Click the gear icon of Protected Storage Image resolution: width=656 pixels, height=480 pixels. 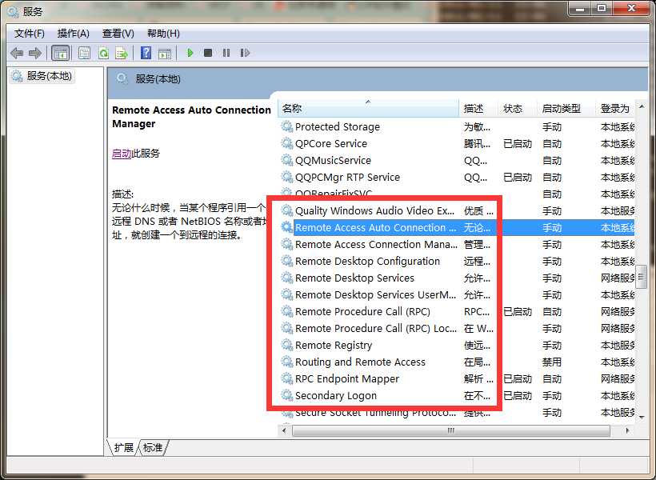click(286, 126)
